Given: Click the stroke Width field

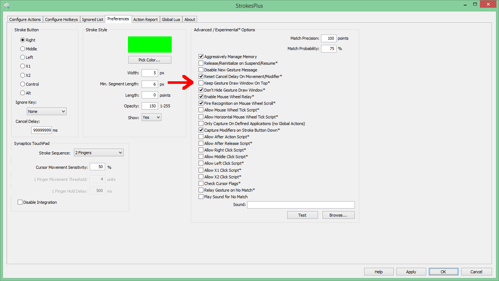Looking at the screenshot, I should tap(150, 73).
